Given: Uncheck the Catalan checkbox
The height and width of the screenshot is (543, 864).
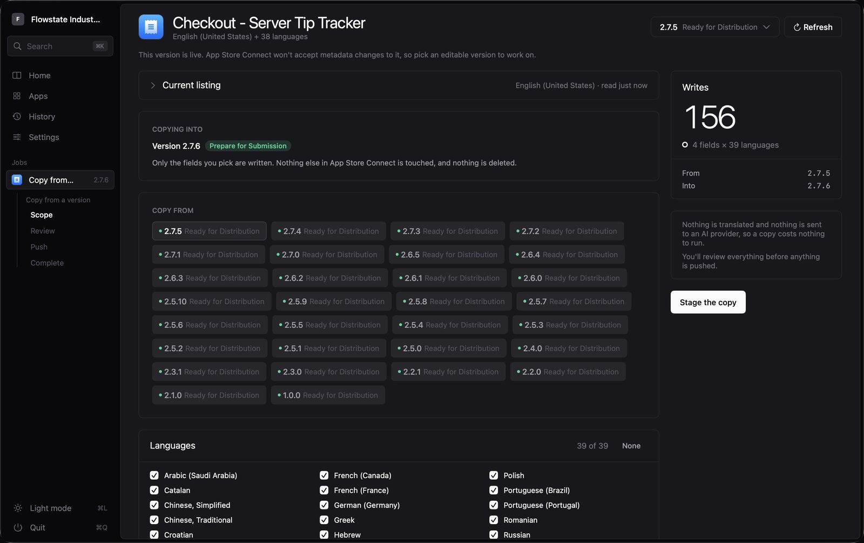Looking at the screenshot, I should coord(154,490).
